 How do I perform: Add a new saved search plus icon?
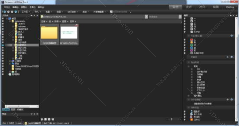click(x=227, y=99)
